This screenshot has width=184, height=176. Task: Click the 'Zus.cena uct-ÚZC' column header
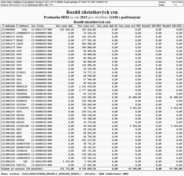(x=130, y=26)
